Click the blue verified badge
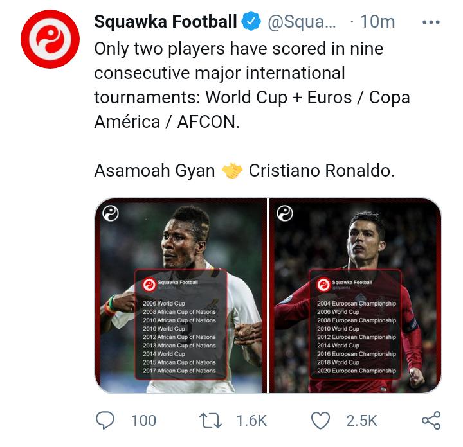 [251, 22]
